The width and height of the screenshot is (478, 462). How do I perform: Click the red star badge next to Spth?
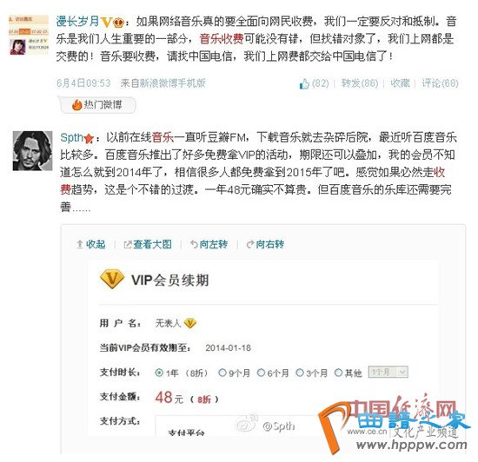(89, 139)
